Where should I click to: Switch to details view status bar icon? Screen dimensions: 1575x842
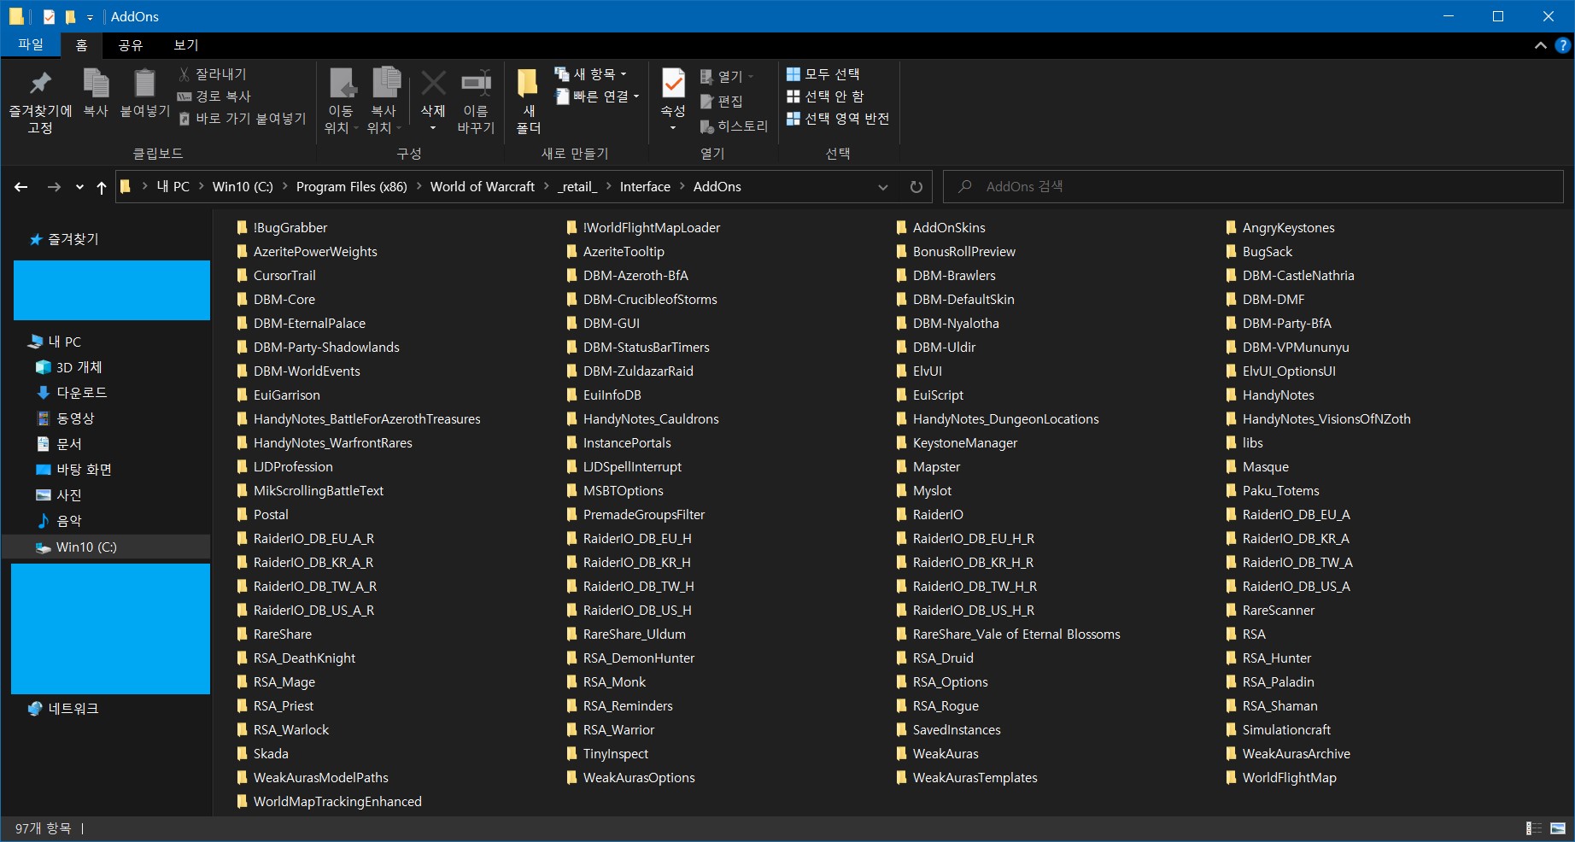click(x=1534, y=828)
